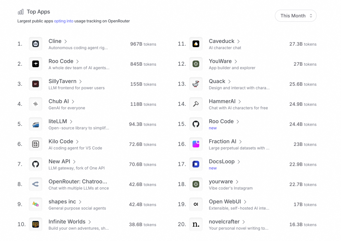This screenshot has width=341, height=241.
Task: Open the This Month time range dropdown
Action: (296, 16)
